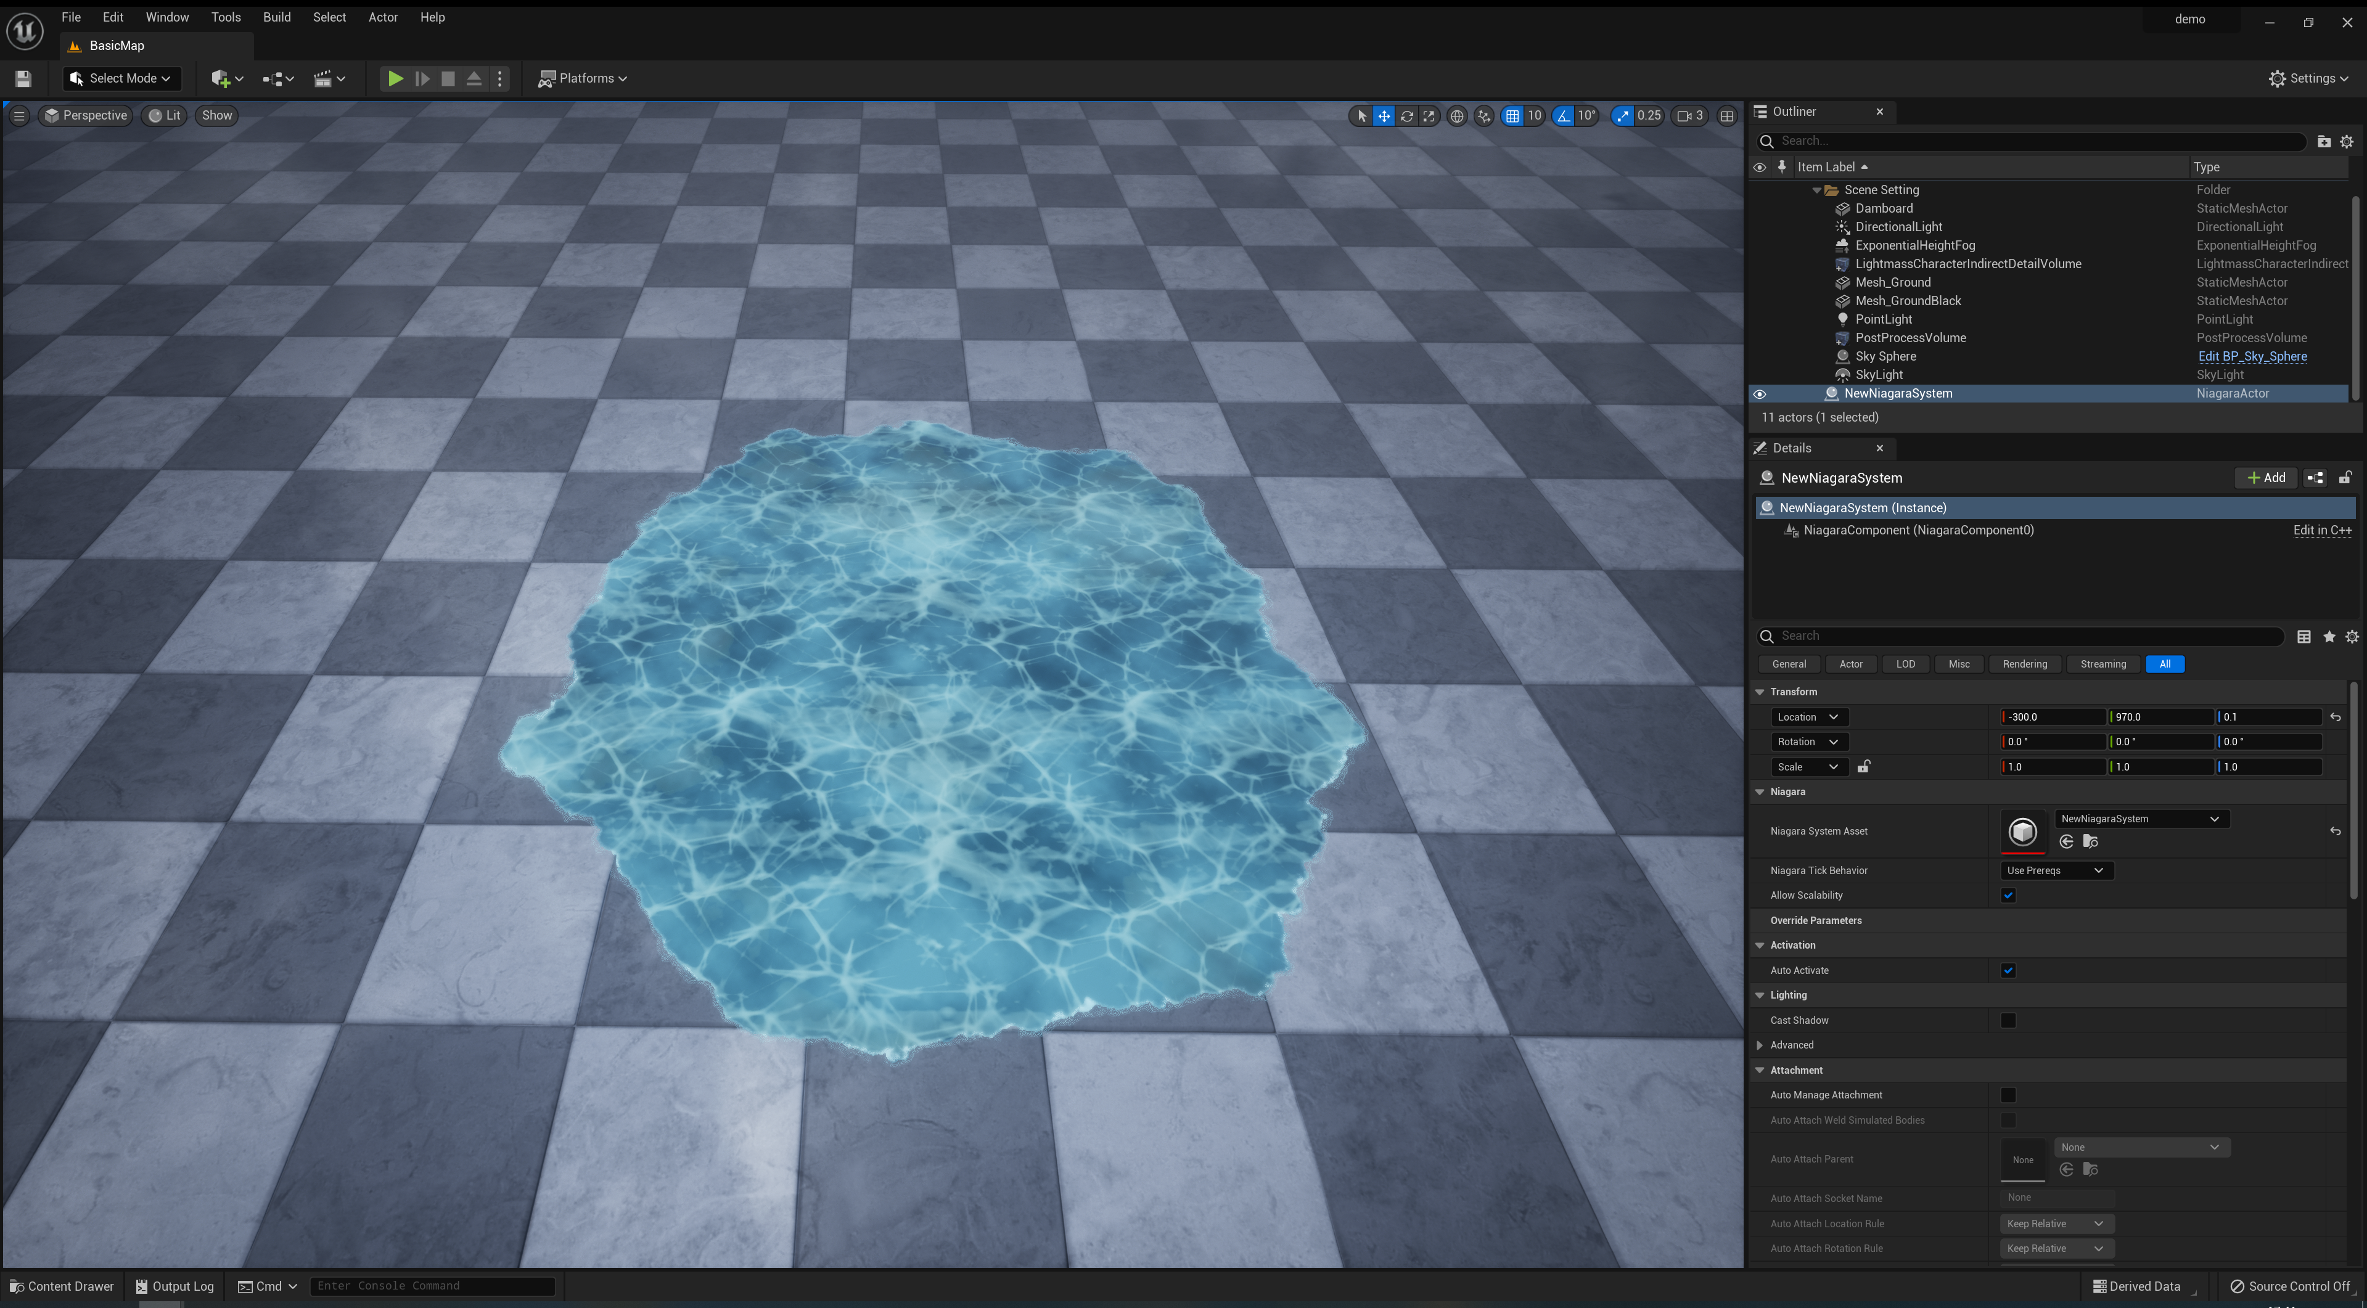Open the Lit view mode menu

pyautogui.click(x=165, y=116)
